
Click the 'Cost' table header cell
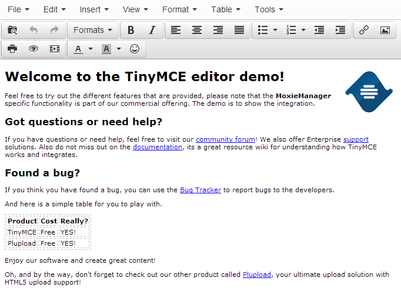[x=49, y=221]
